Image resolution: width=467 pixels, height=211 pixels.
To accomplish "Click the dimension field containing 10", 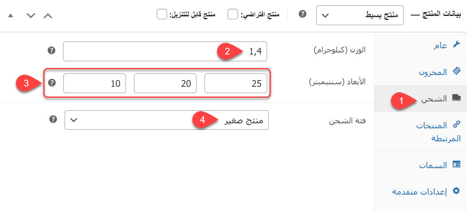I will tap(94, 83).
